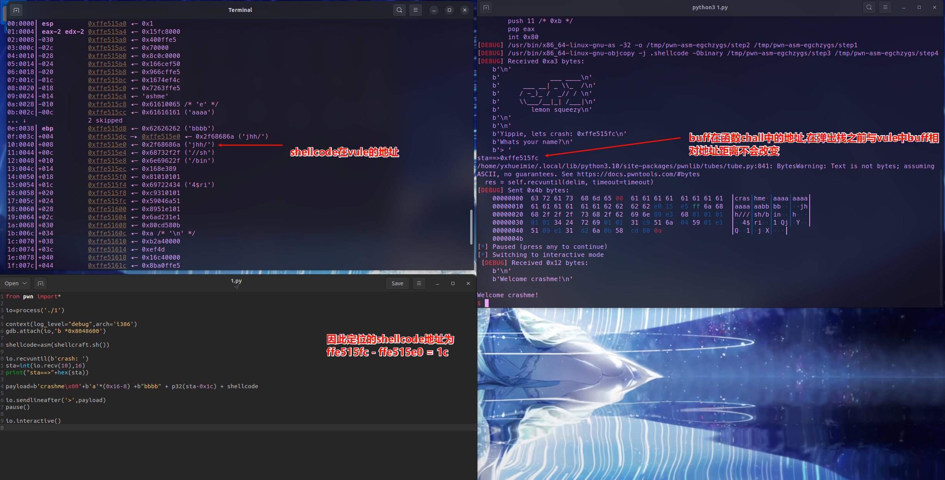Click new tab icon in python3 1.py terminal
Image resolution: width=945 pixels, height=480 pixels.
[486, 7]
